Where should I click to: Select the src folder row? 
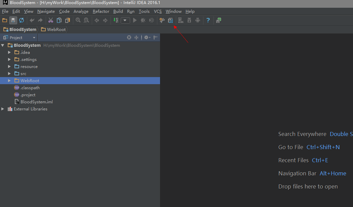(x=80, y=73)
